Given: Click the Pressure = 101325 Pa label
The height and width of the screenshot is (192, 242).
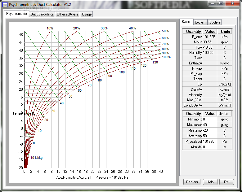Looking at the screenshot, I should [112, 177].
